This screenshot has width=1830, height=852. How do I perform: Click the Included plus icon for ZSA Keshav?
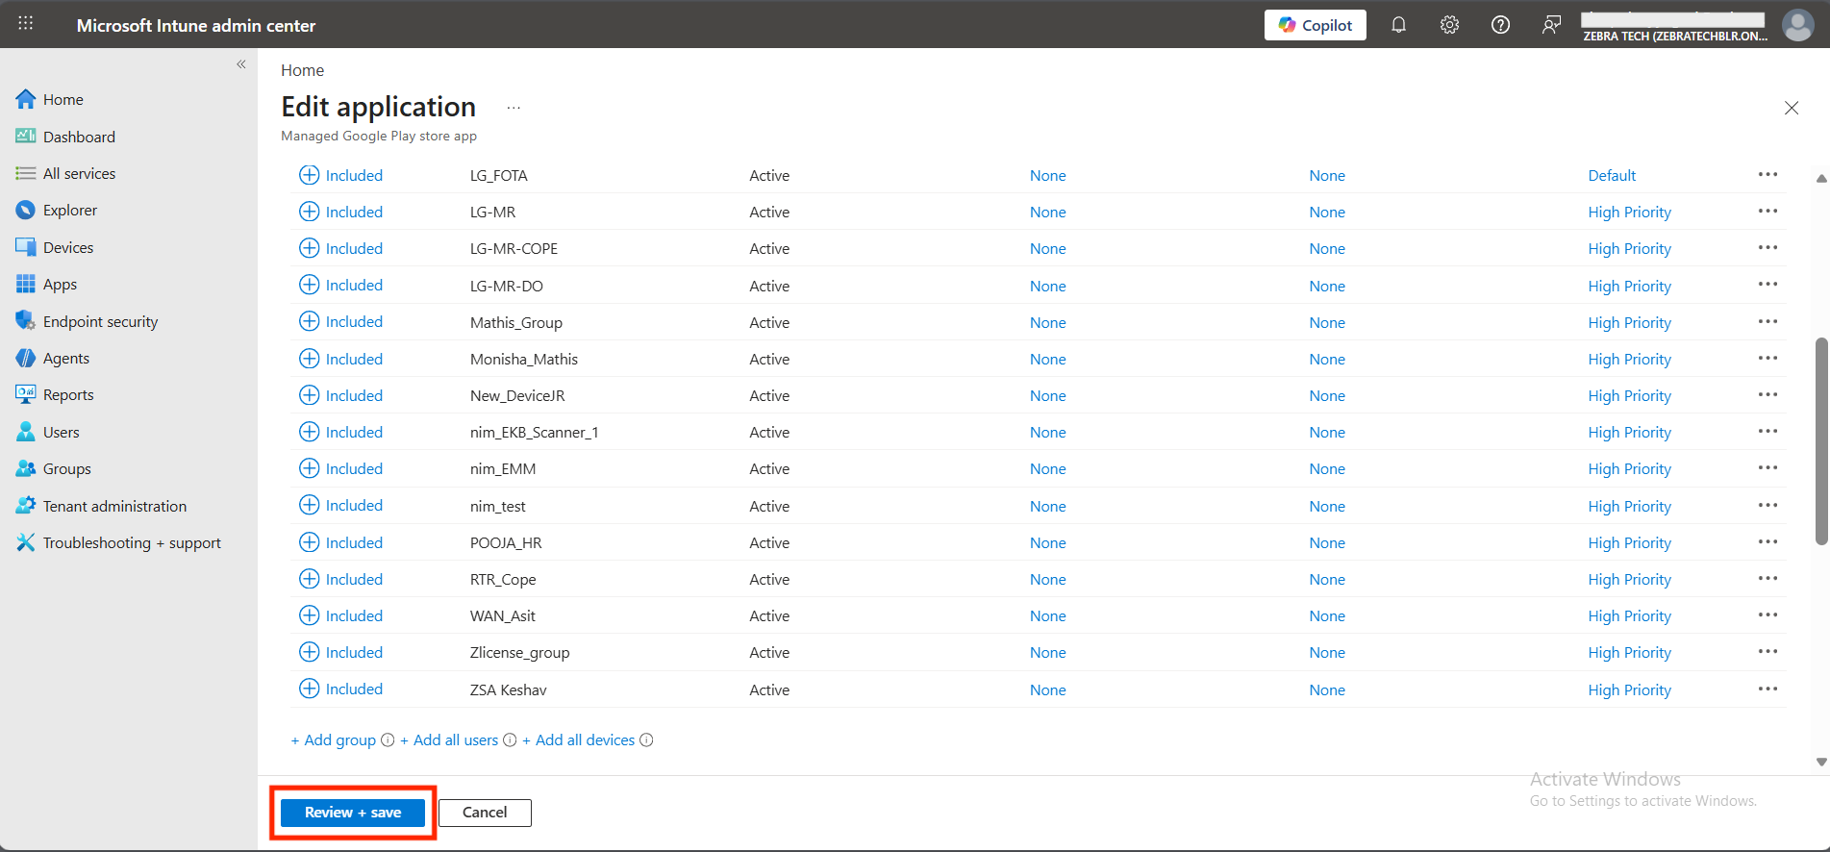309,689
